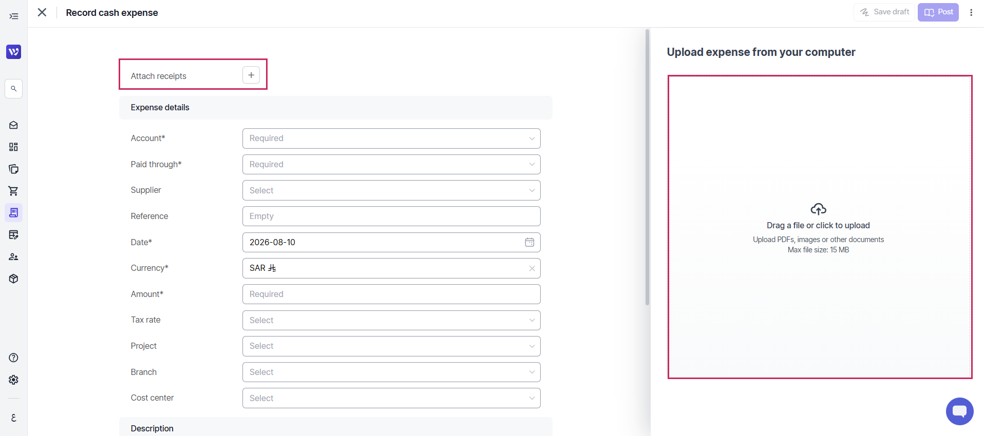The height and width of the screenshot is (436, 984).
Task: Click the inbox envelope icon in the sidebar
Action: click(14, 125)
